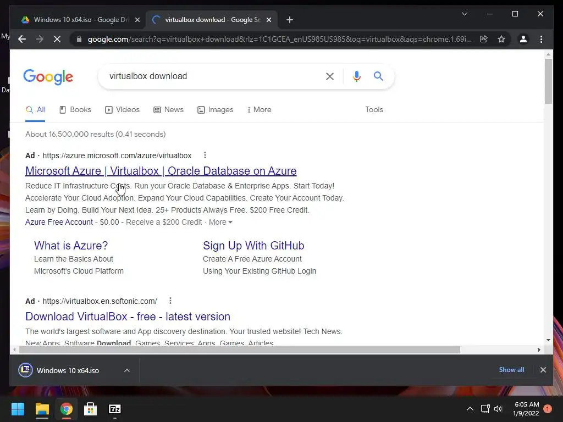Switch to Books results tab
This screenshot has height=422, width=563.
pyautogui.click(x=75, y=110)
